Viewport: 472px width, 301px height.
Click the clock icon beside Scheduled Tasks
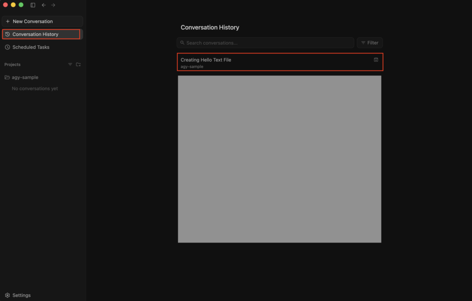[7, 47]
